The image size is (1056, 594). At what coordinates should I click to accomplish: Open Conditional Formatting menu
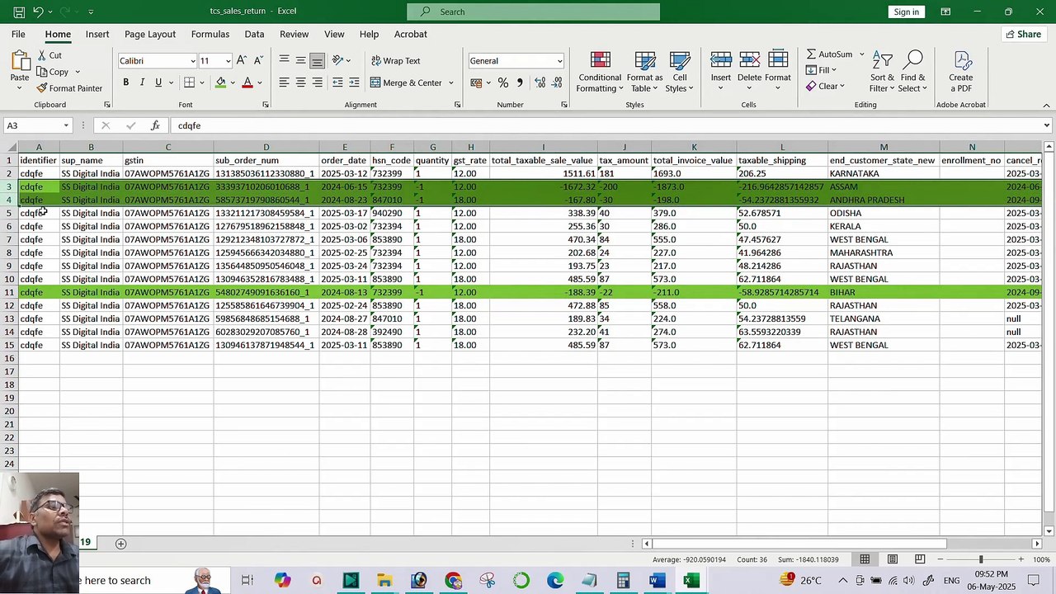[600, 73]
